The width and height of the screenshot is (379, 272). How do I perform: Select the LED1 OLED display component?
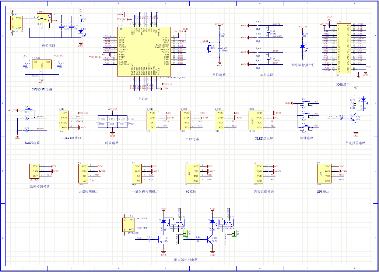coord(256,120)
